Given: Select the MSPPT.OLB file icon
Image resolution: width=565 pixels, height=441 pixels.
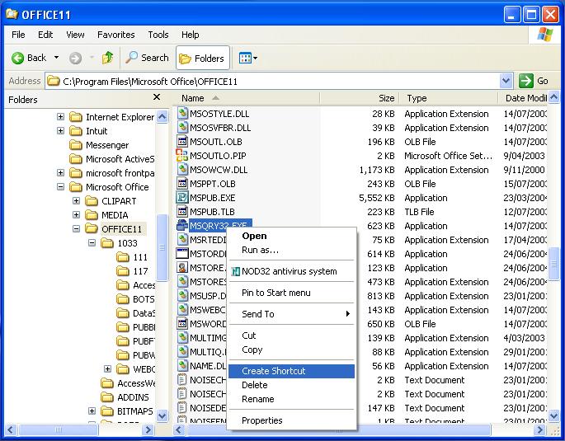Looking at the screenshot, I should [183, 184].
